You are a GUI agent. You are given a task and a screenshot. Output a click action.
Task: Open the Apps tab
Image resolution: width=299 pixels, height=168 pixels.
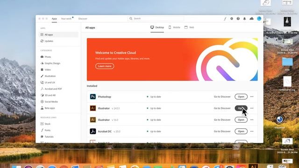tap(54, 19)
